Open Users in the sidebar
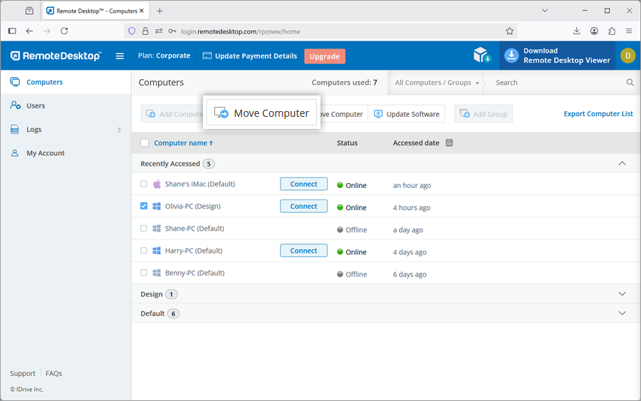This screenshot has height=401, width=641. click(x=36, y=105)
